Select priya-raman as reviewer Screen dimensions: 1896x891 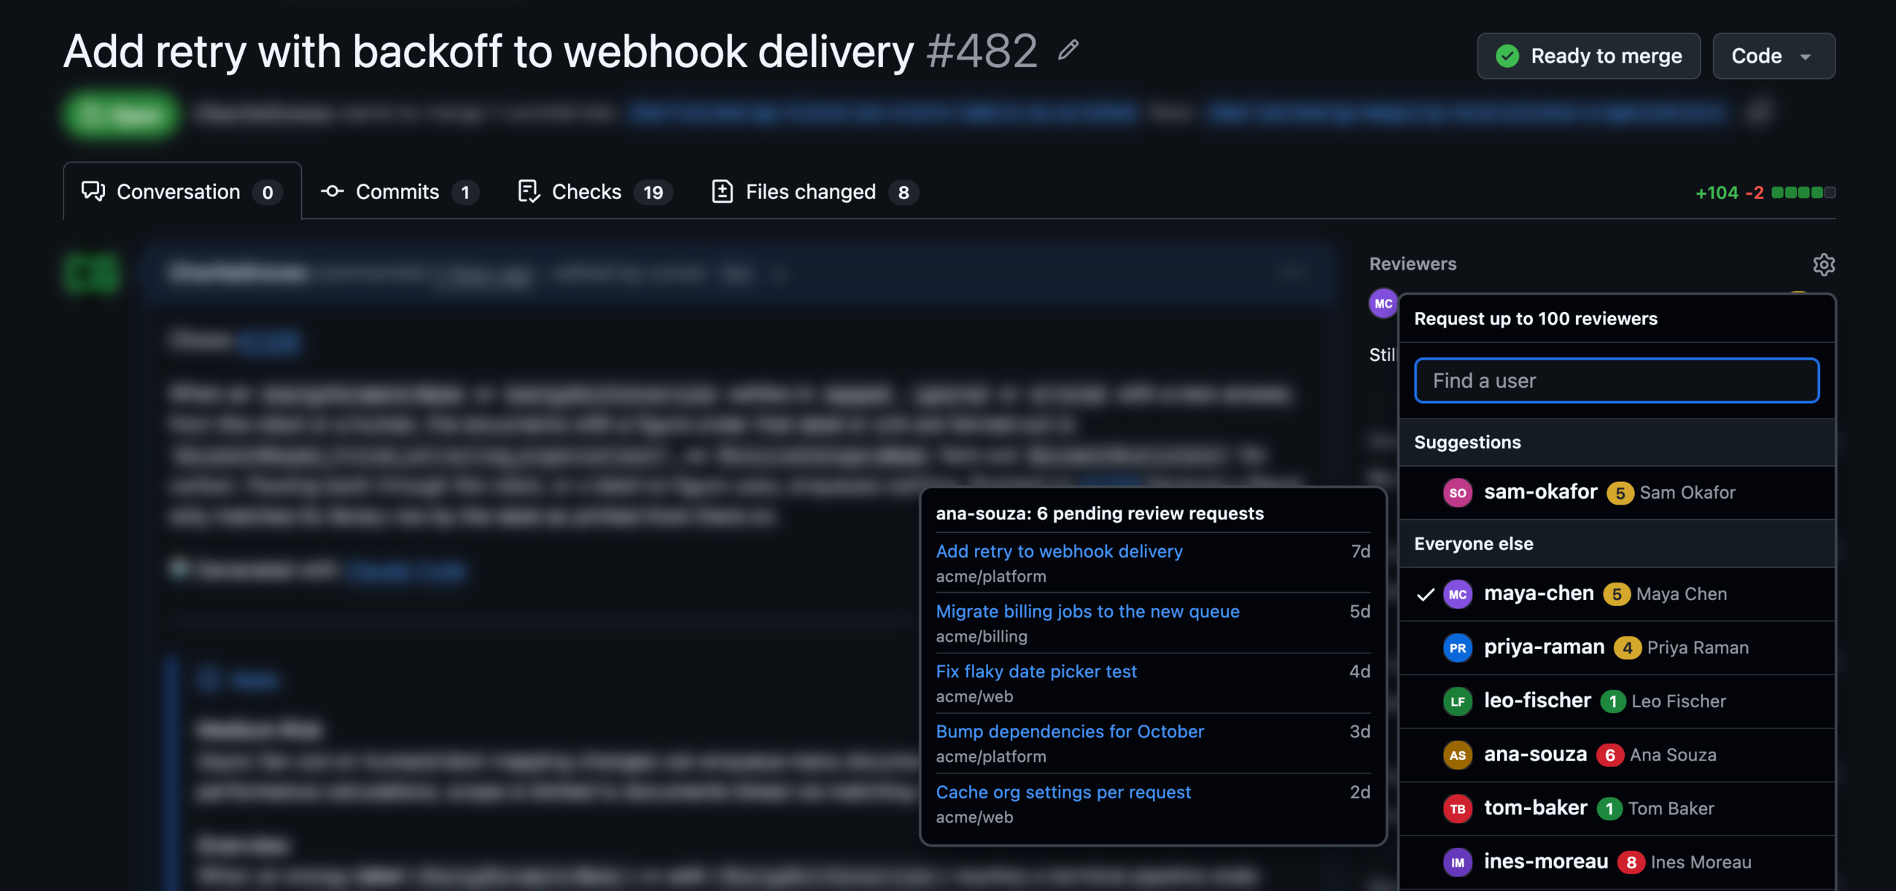click(x=1616, y=647)
